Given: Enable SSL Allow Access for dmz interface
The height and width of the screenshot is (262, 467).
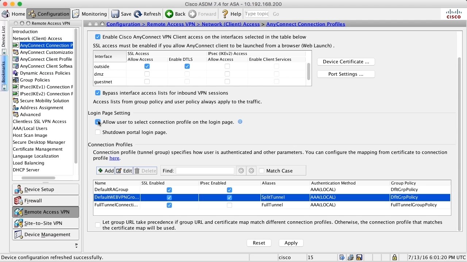Looking at the screenshot, I should 147,74.
